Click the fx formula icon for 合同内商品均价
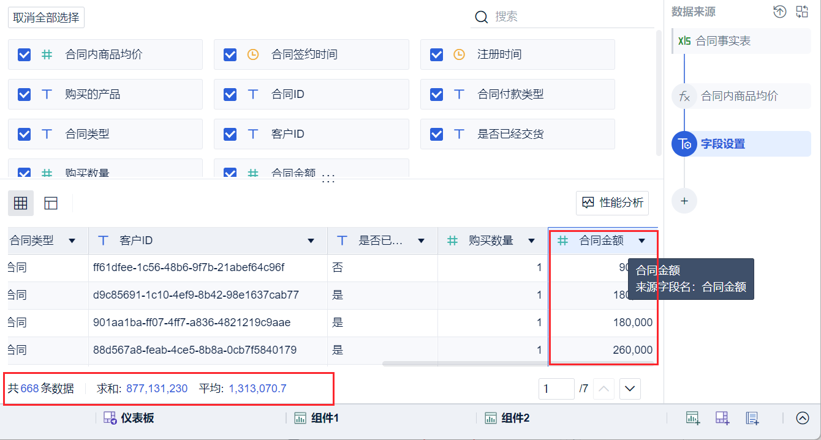 coord(684,96)
